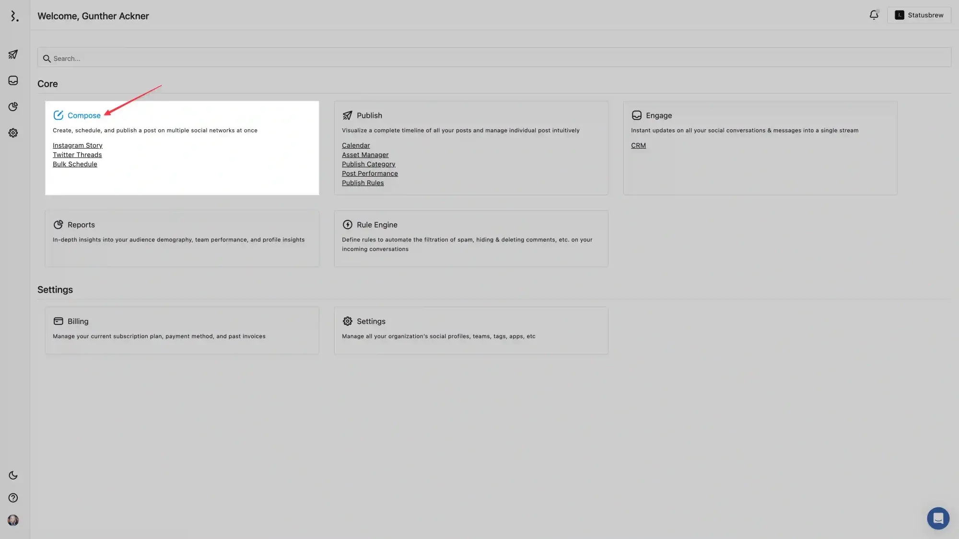Viewport: 959px width, 539px height.
Task: Open Instagram Story link
Action: (77, 145)
